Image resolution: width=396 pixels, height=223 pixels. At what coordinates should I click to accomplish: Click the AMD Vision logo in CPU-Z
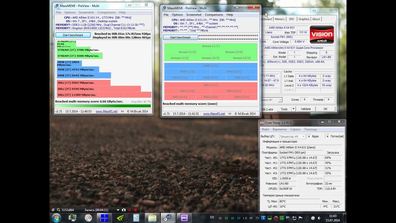pyautogui.click(x=321, y=34)
